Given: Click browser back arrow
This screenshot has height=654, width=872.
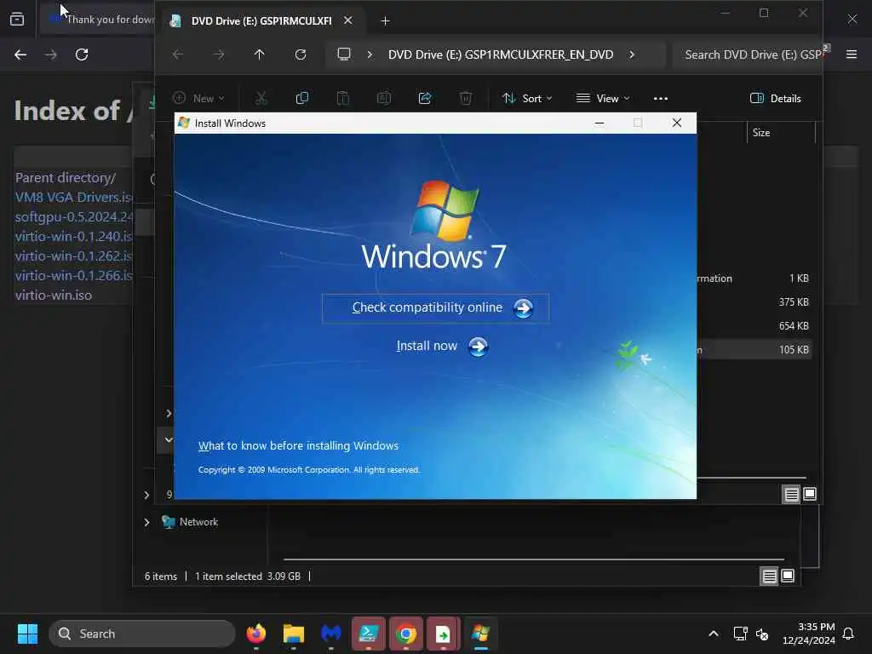Looking at the screenshot, I should tap(20, 54).
